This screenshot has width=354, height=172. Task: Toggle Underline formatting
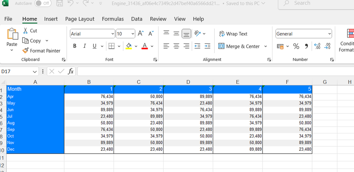(94, 46)
